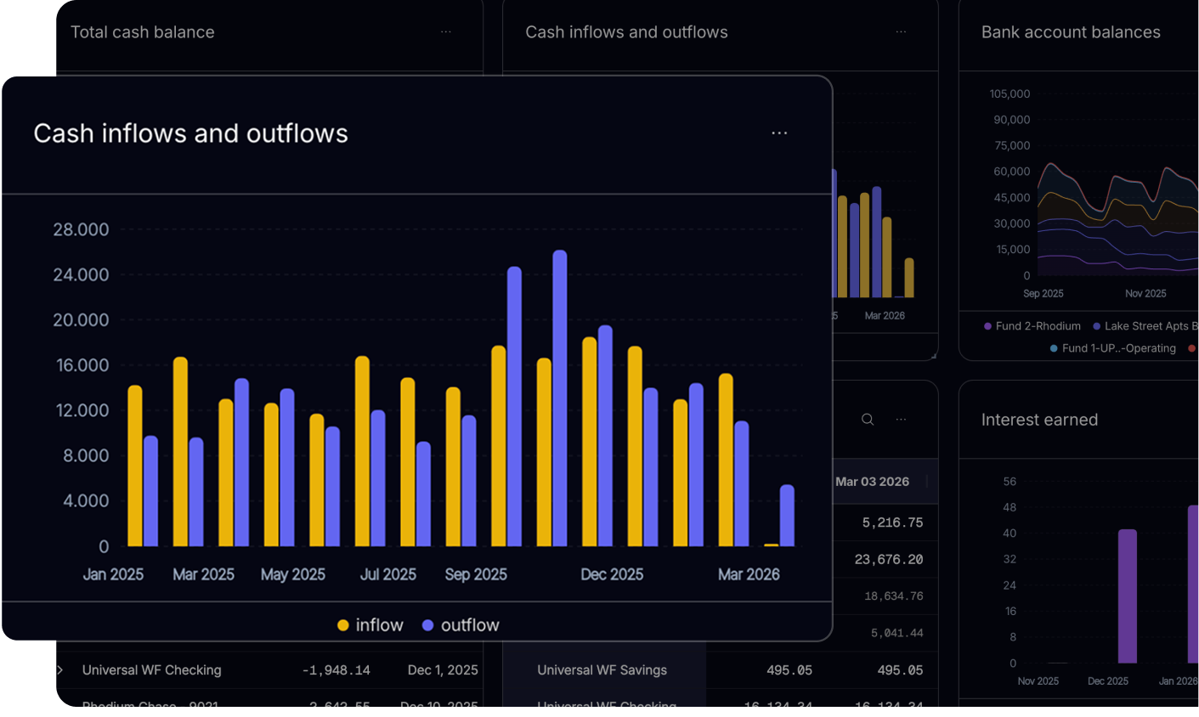Screen dimensions: 1199x717
Task: Expand the Universal WF Checking row
Action: point(60,670)
